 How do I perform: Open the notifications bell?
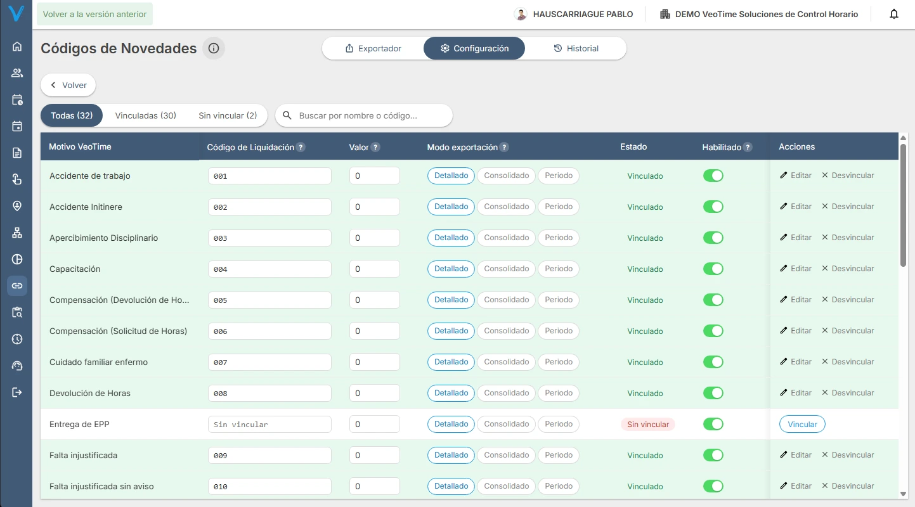pos(894,14)
